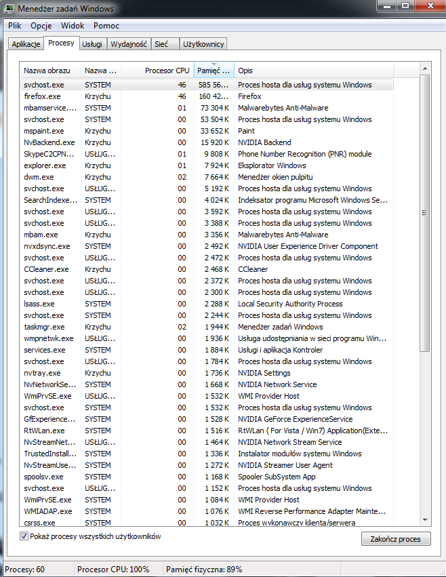This screenshot has height=577, width=446.
Task: Sort by Opis column header
Action: coord(314,71)
